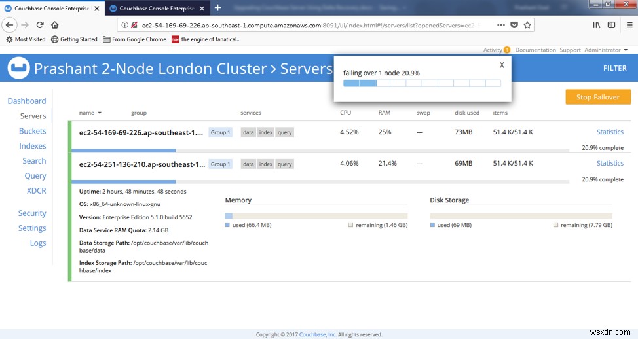
Task: Click the Couchbase logo in header
Action: tap(18, 68)
